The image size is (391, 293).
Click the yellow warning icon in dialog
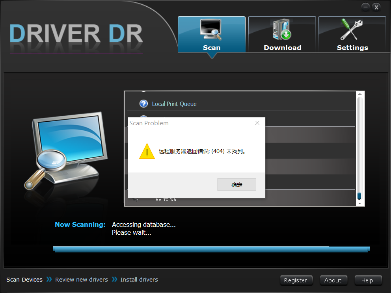tap(147, 151)
